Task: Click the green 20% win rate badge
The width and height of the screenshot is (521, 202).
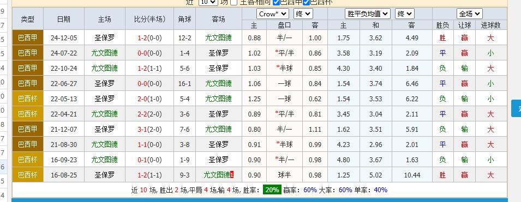Action: pyautogui.click(x=272, y=189)
